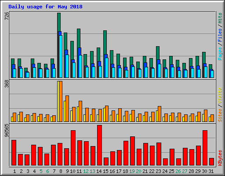Viewport: 225px width, 176px height.
Task: Click day label 19 on the x-axis
Action: click(x=132, y=171)
